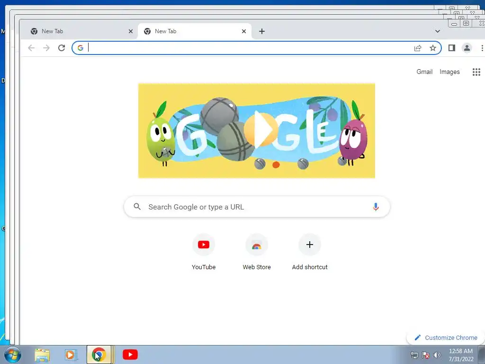Screen dimensions: 485x364
Task: Click the Google icon in the address bar
Action: pos(81,48)
